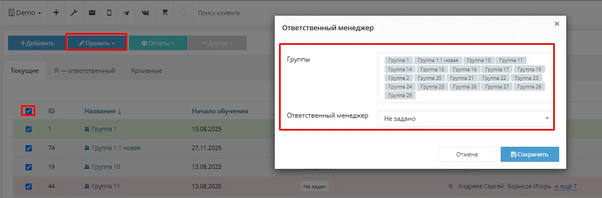Uncheck the checkbox for Группа 1 row

coord(28,129)
